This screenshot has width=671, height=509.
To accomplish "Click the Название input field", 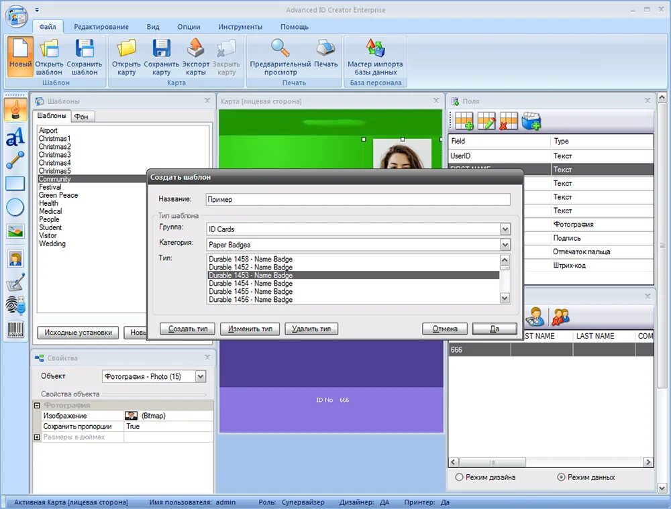I will click(358, 199).
